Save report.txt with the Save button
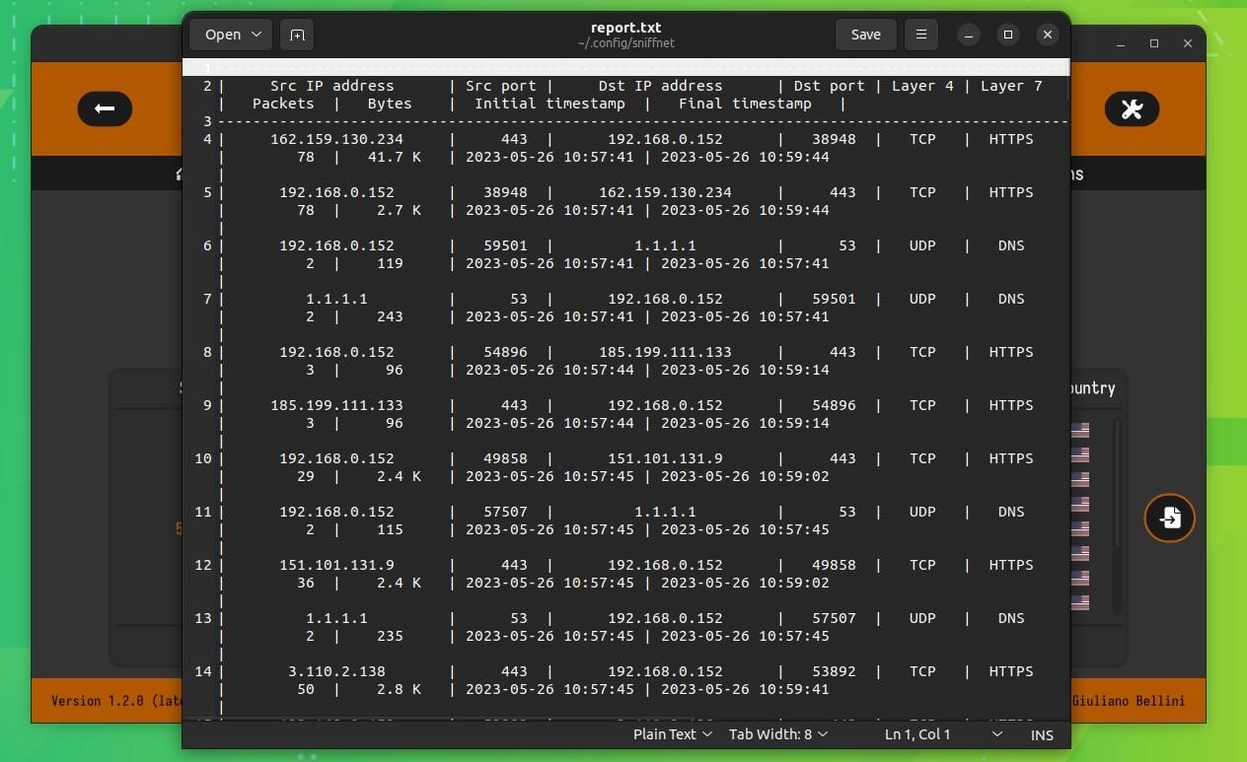The height and width of the screenshot is (762, 1247). coord(865,34)
